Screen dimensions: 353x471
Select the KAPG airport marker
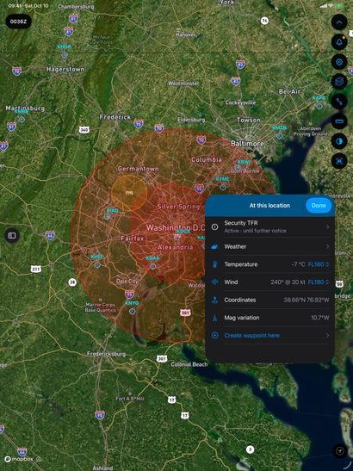tap(319, 106)
